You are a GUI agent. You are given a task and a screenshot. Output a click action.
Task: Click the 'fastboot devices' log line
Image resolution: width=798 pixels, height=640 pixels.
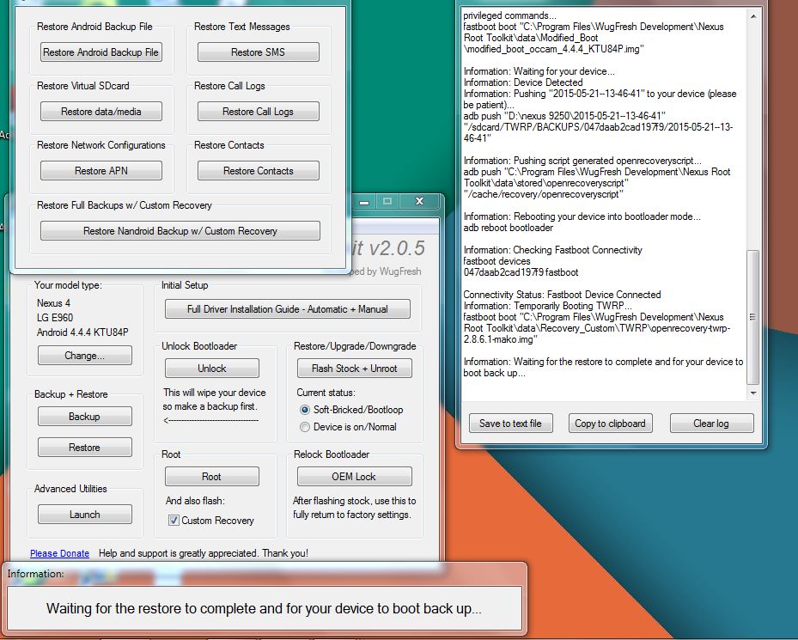pos(496,261)
